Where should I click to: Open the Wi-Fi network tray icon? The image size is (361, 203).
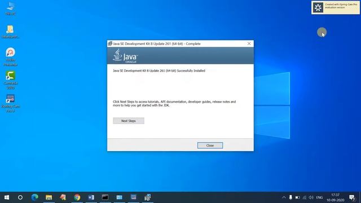pos(305,197)
